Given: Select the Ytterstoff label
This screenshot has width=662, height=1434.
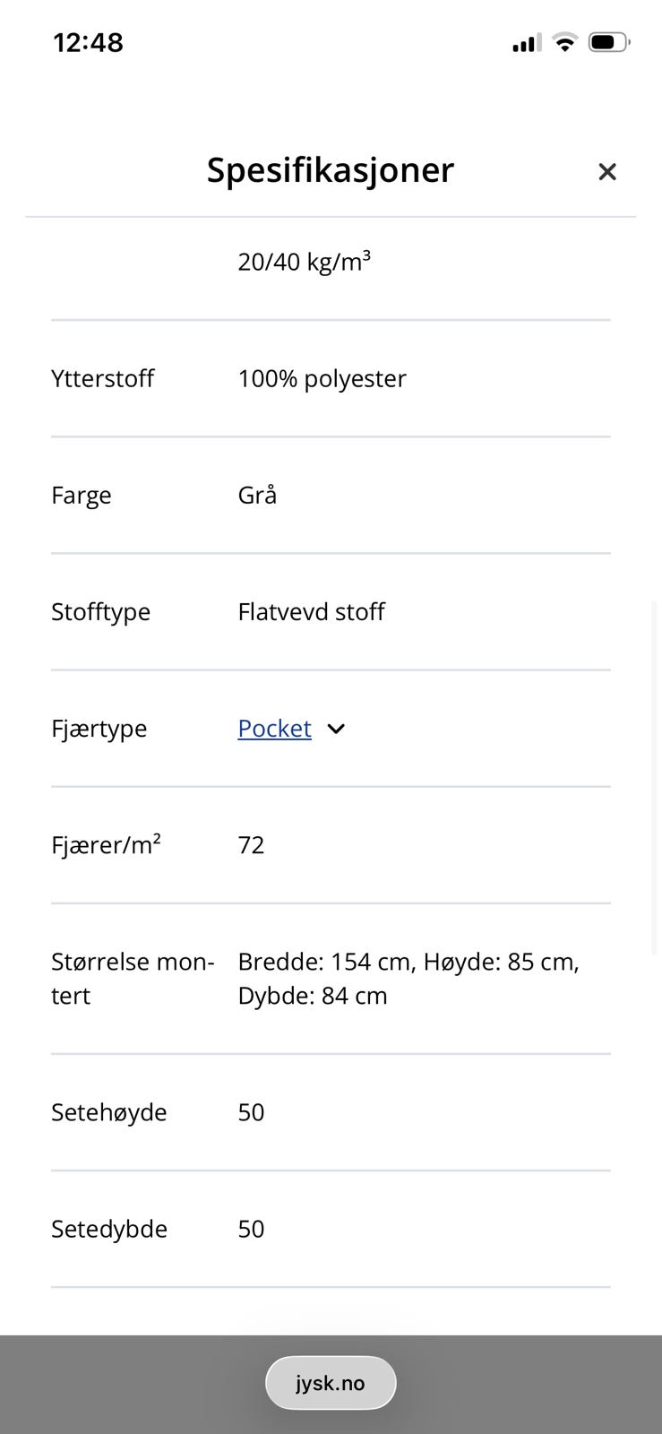Looking at the screenshot, I should [102, 378].
